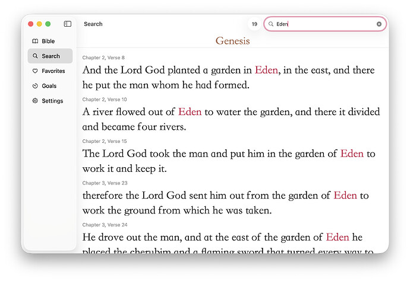
Task: Minimize the window with the yellow button
Action: tap(39, 24)
